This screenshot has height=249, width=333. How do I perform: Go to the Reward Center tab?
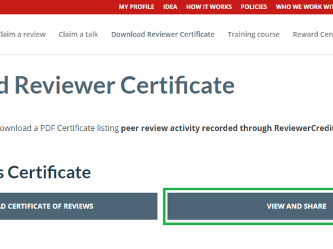click(x=313, y=35)
